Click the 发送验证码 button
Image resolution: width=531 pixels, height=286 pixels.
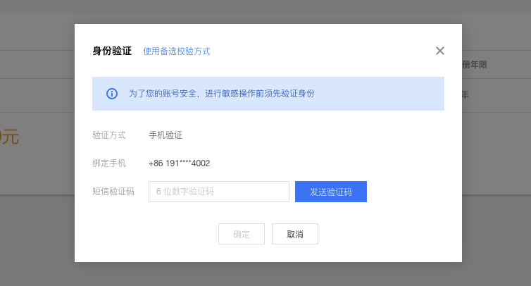tap(331, 192)
